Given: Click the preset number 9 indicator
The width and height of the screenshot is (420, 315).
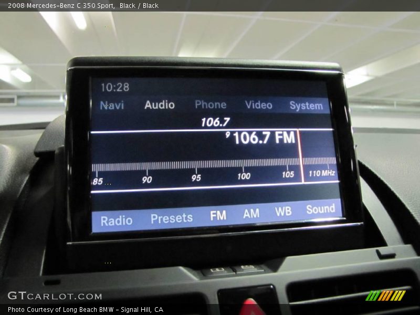Looking at the screenshot, I should (228, 134).
